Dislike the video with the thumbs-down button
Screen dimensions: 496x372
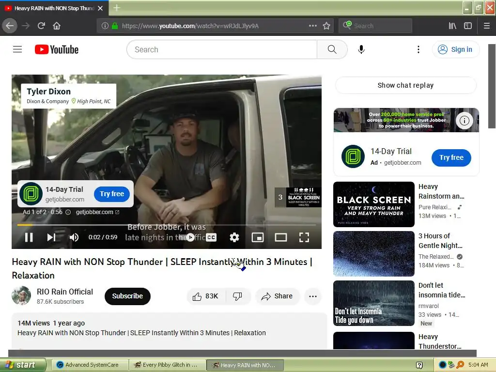click(x=237, y=296)
